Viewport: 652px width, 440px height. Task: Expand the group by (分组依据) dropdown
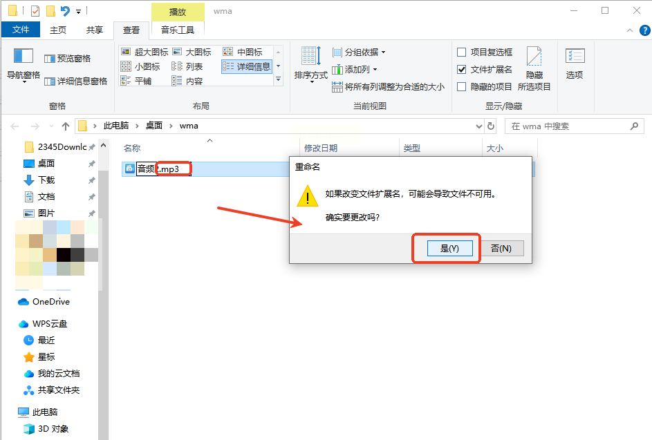point(360,52)
